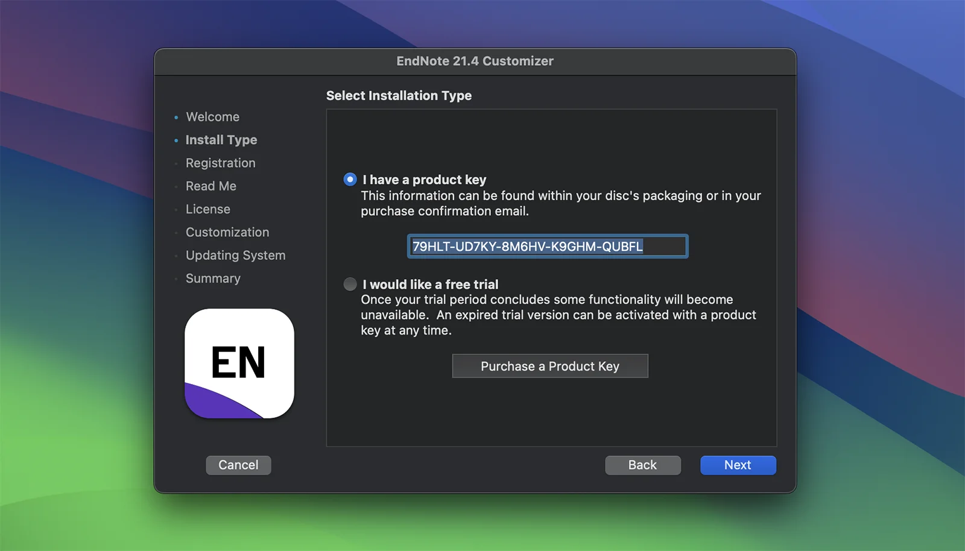Click the Customization step in the sidebar
The width and height of the screenshot is (965, 551).
227,232
